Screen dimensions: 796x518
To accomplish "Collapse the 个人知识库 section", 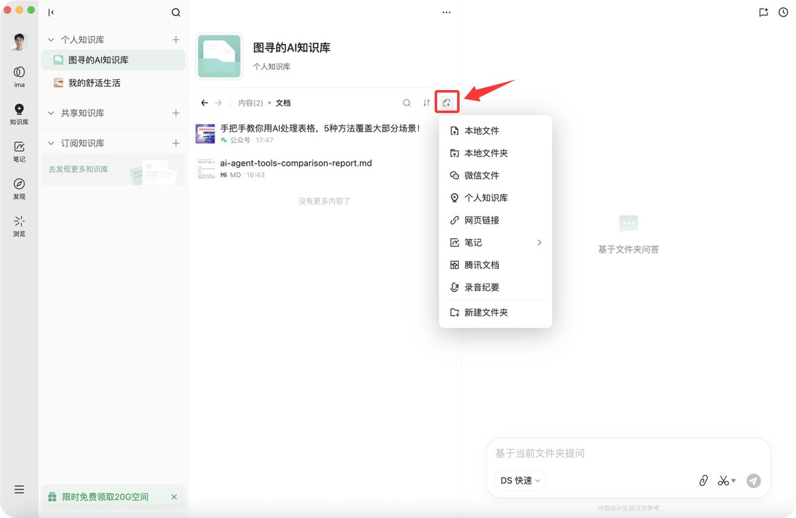I will point(52,40).
